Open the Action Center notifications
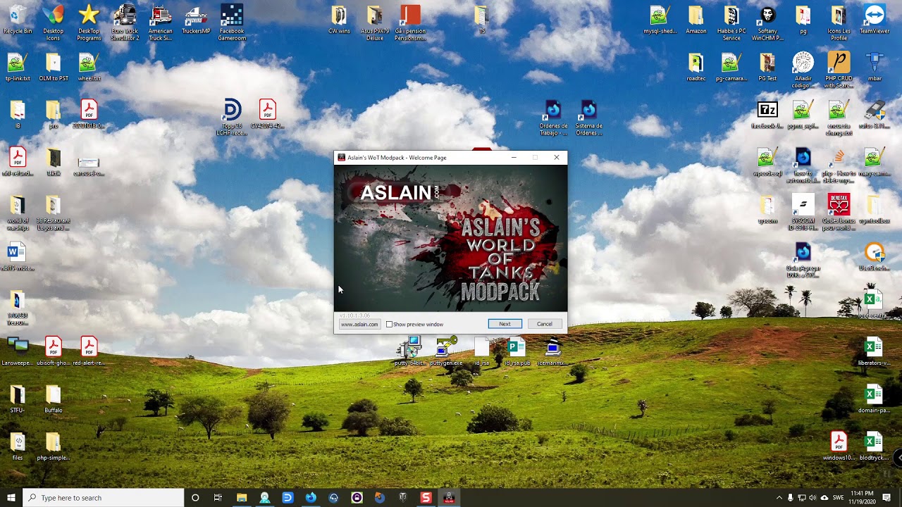Screen dimensions: 902x507 click(x=886, y=498)
